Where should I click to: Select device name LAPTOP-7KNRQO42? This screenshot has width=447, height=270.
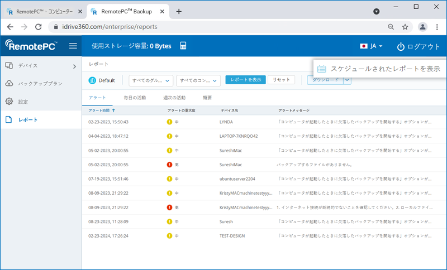pos(239,136)
